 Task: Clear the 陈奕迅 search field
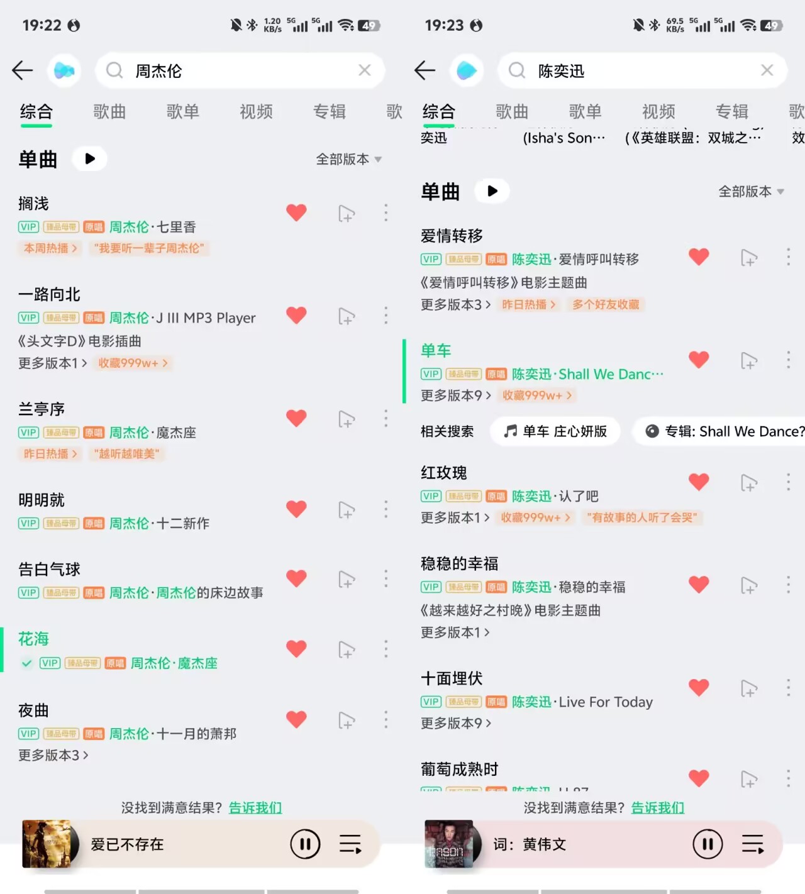[767, 70]
